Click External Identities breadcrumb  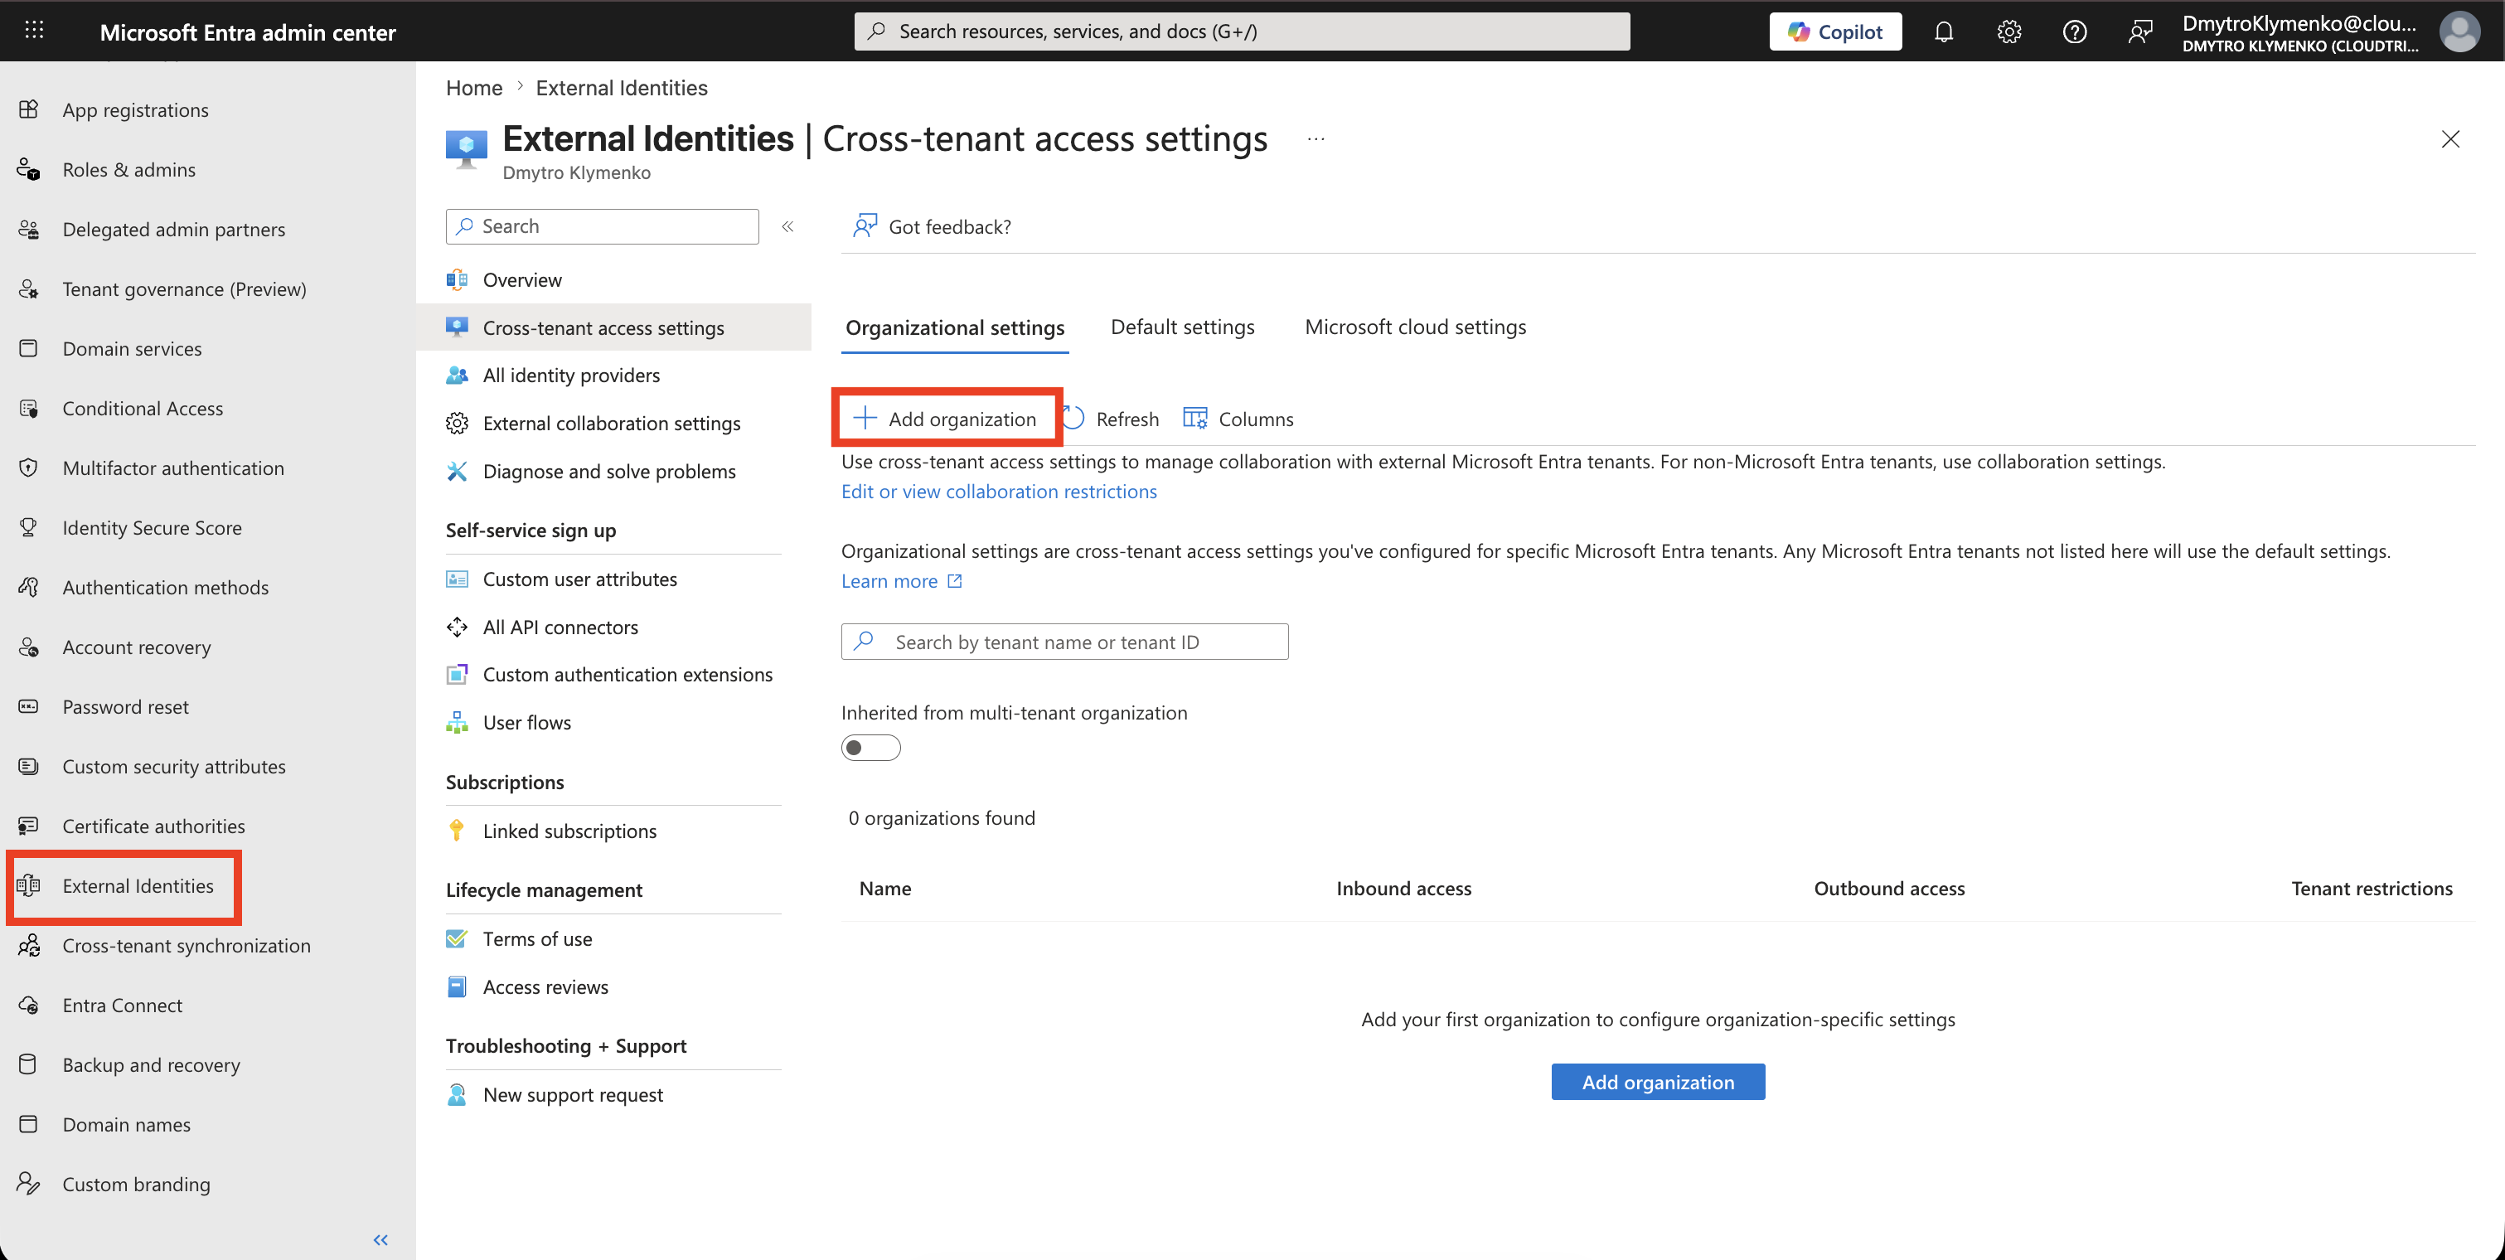(x=622, y=88)
